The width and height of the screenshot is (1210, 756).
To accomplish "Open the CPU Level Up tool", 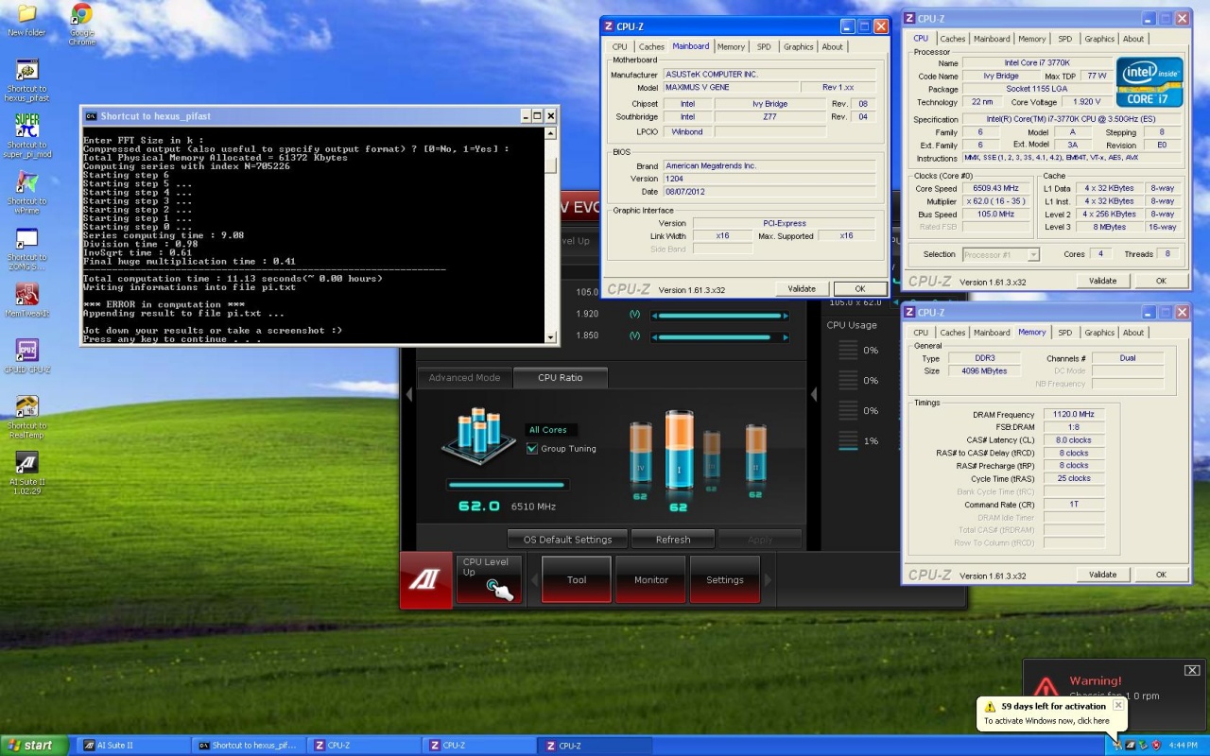I will (x=489, y=578).
